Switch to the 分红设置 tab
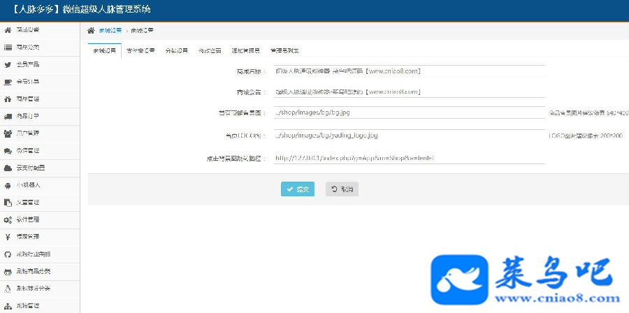The image size is (629, 313). 176,51
